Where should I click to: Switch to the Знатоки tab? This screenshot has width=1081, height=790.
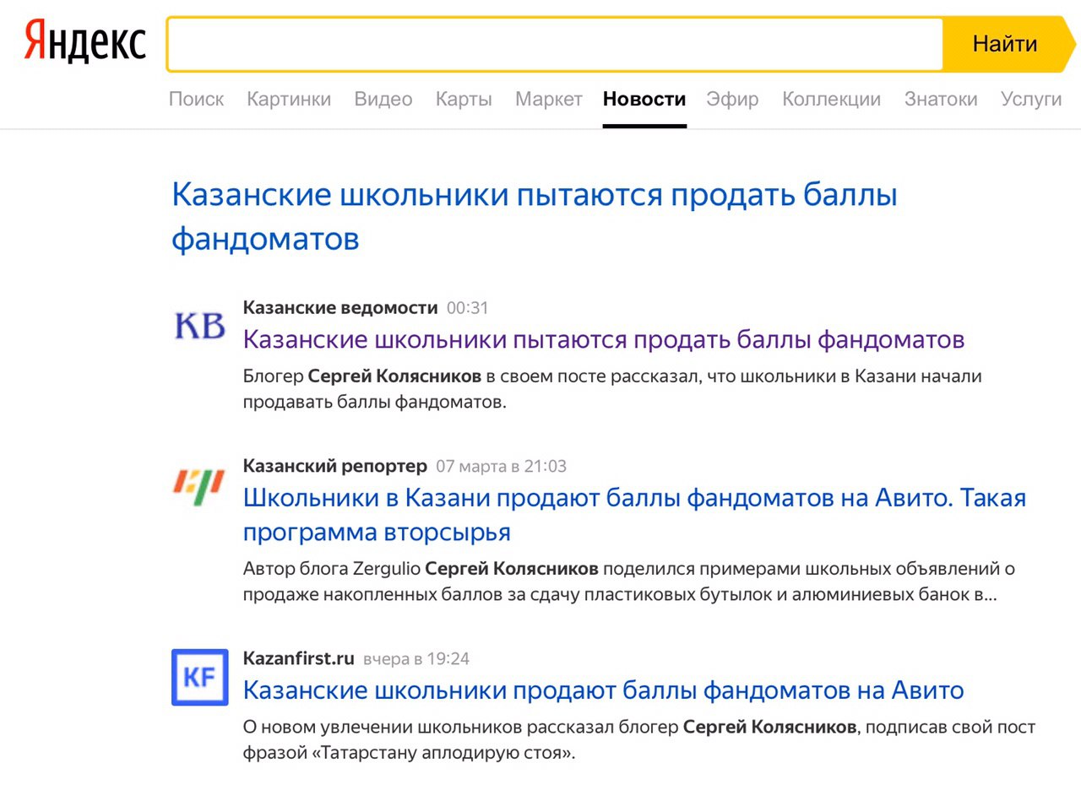click(941, 100)
